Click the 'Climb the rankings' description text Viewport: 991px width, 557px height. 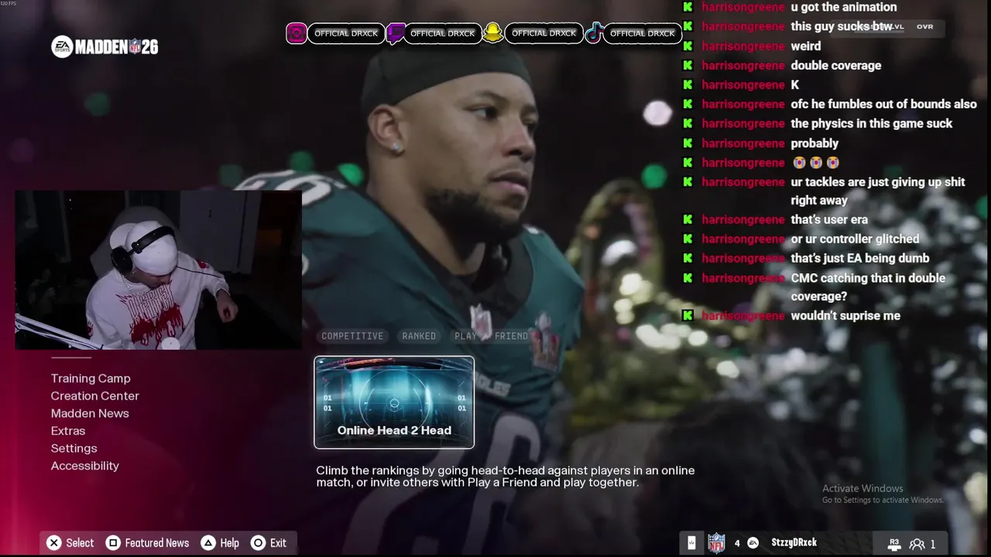[506, 477]
